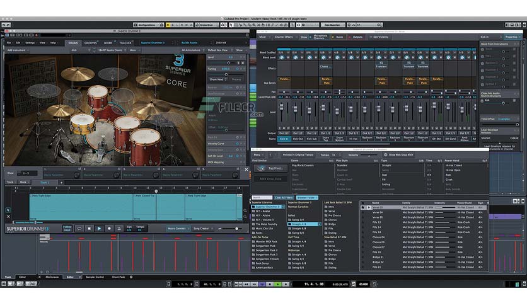Switch to the MIXER tab
Viewport: 527px width, 305px height.
pyautogui.click(x=108, y=43)
